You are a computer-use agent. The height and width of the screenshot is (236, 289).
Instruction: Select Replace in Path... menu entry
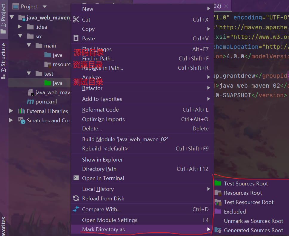tap(142, 68)
